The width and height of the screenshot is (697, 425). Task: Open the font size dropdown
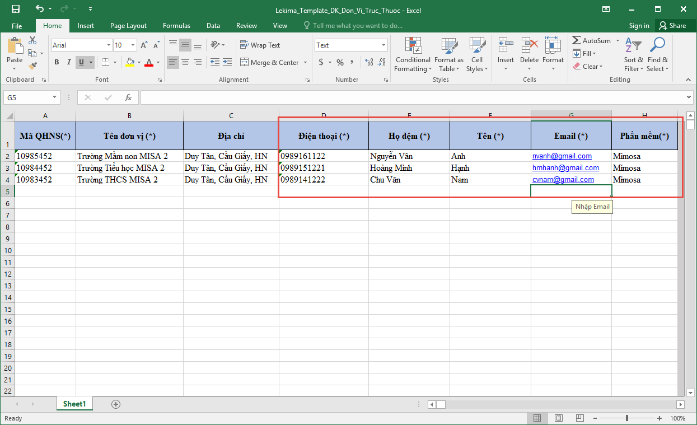(133, 45)
